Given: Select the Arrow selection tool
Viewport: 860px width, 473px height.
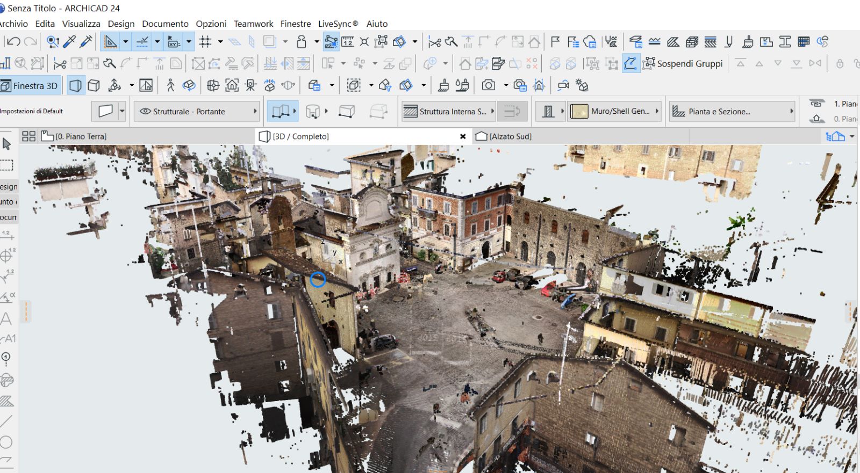Looking at the screenshot, I should coord(6,144).
